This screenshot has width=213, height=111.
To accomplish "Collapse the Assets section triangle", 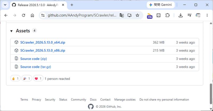I will (11, 31).
